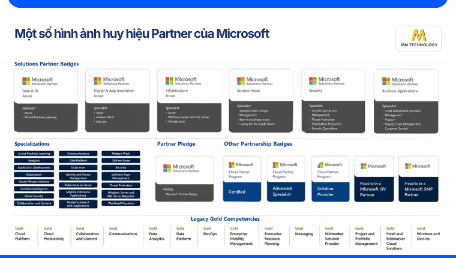Select the AI and Machine Learning specialization pill
Image resolution: width=456 pixels, height=258 pixels.
pyautogui.click(x=34, y=153)
